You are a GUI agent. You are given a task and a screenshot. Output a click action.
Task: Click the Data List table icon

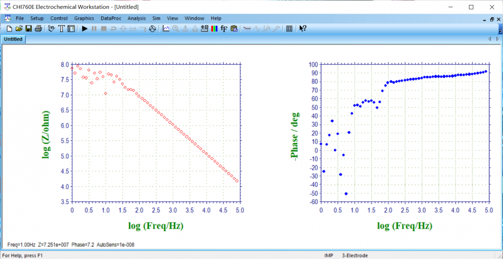point(289,29)
